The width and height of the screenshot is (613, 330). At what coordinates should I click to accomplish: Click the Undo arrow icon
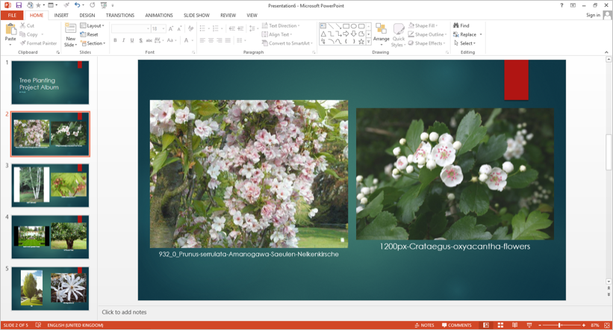[76, 5]
